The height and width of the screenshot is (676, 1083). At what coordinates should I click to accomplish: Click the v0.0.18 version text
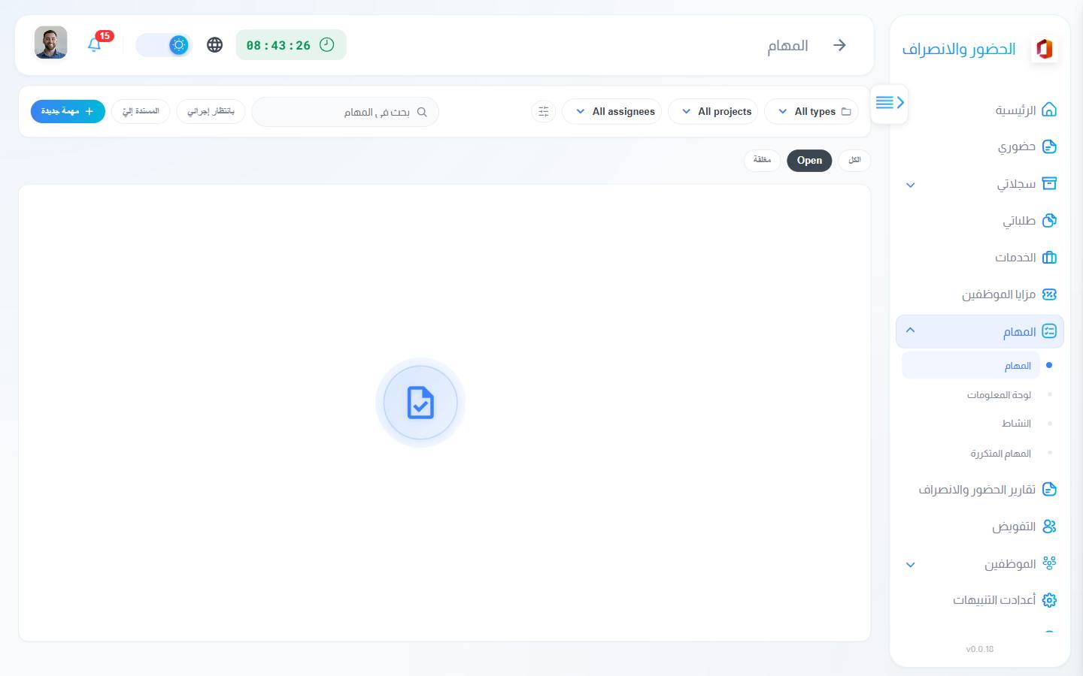pos(980,649)
